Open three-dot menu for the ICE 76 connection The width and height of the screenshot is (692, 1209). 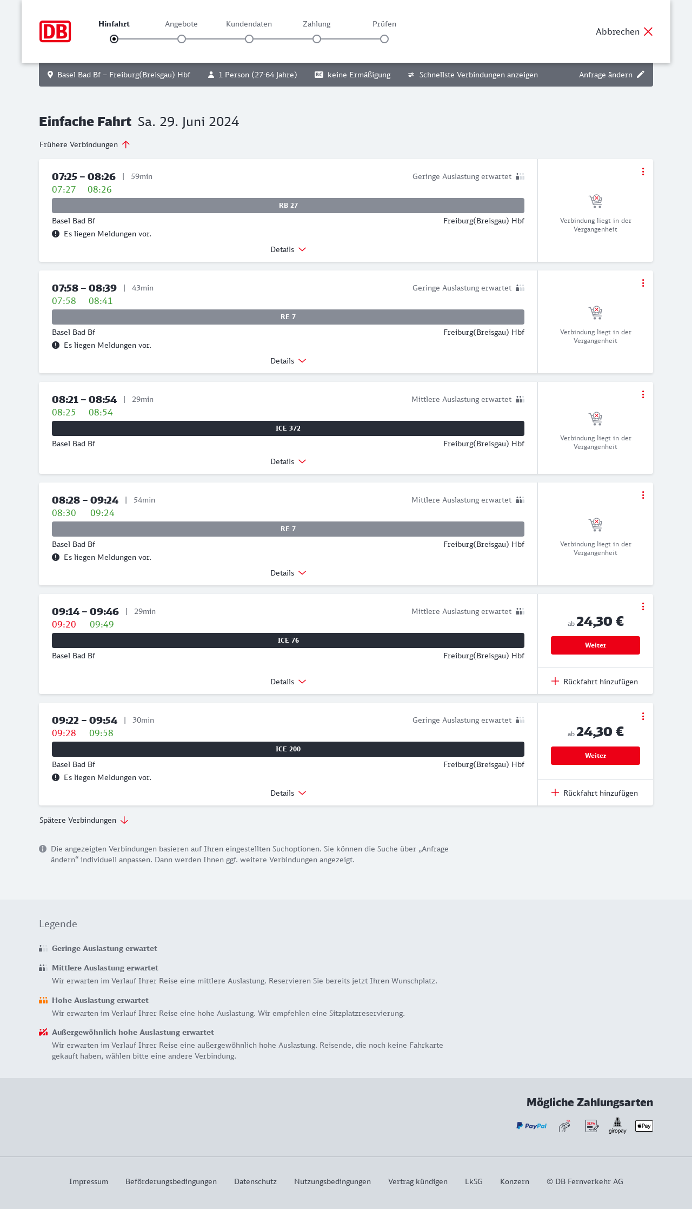point(643,606)
